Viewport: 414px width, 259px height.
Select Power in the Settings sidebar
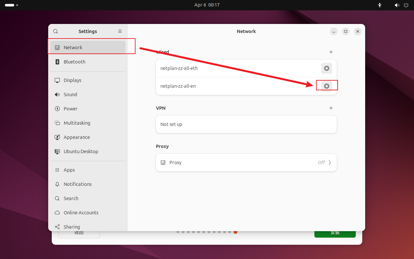click(88, 109)
